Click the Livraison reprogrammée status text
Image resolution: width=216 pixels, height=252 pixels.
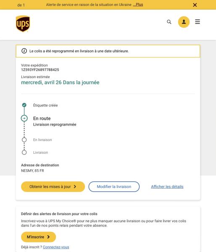55,124
